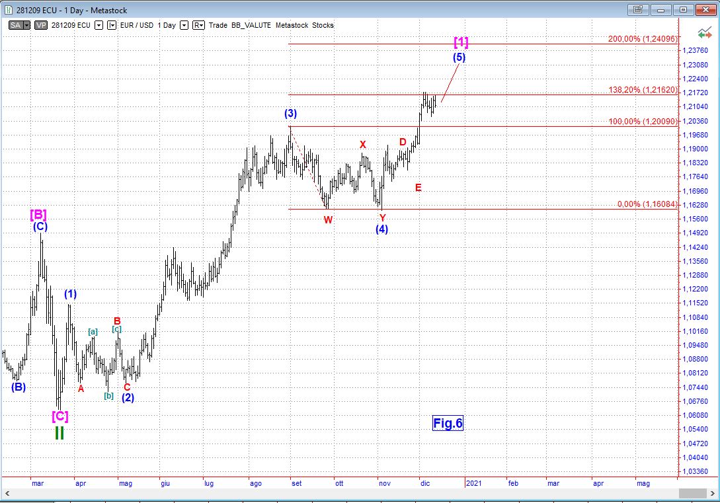This screenshot has height=503, width=720.
Task: Open the R dropdown in the toolbar
Action: [199, 25]
